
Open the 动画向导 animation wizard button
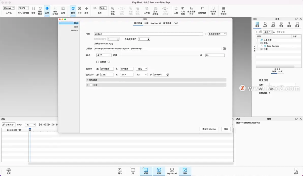click(8, 125)
